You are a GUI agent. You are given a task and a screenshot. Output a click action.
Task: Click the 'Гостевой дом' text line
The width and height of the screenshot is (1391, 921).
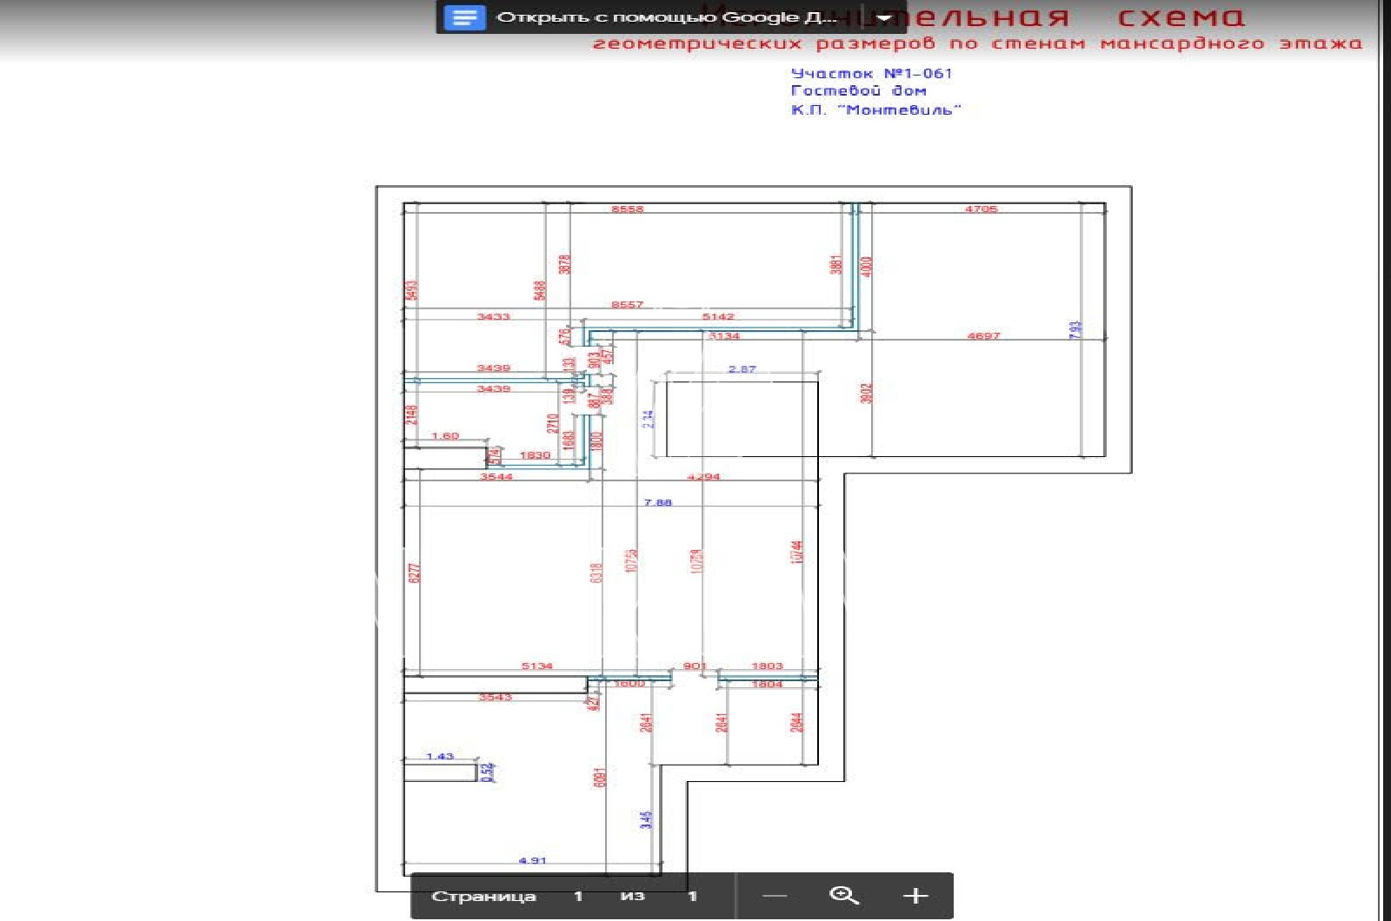(x=859, y=90)
